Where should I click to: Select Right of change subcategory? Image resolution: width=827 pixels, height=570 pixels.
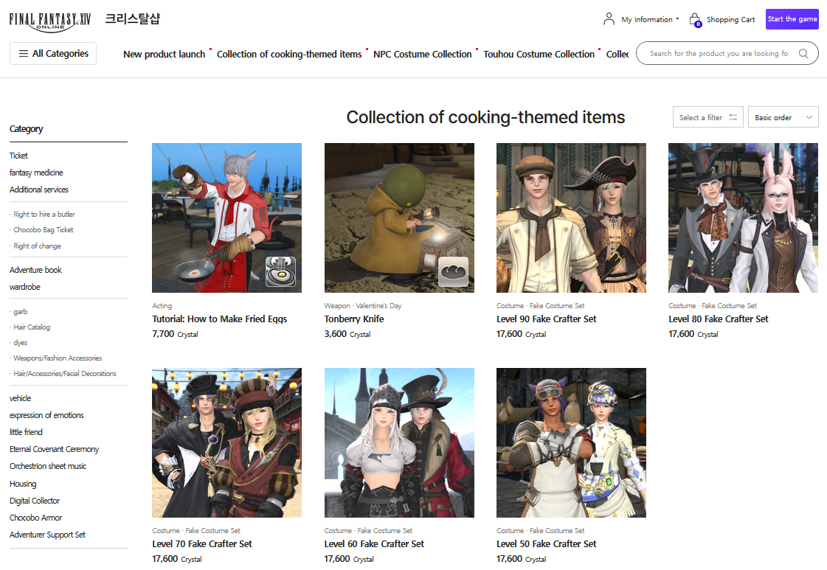coord(37,246)
